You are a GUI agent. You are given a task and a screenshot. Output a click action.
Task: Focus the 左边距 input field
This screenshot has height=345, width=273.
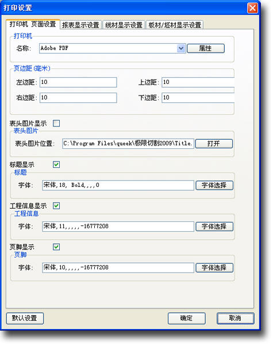[78, 82]
